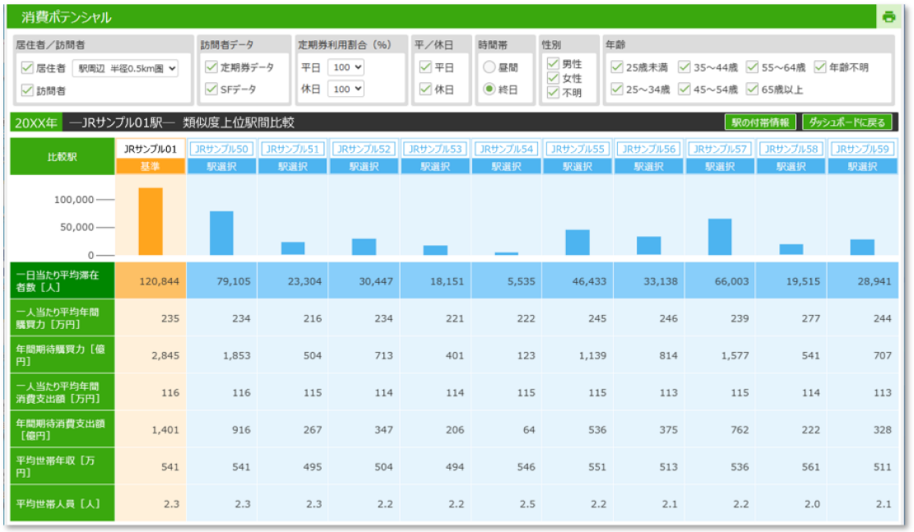This screenshot has height=532, width=914.
Task: Click JRサンプル52 station name field
Action: point(364,149)
